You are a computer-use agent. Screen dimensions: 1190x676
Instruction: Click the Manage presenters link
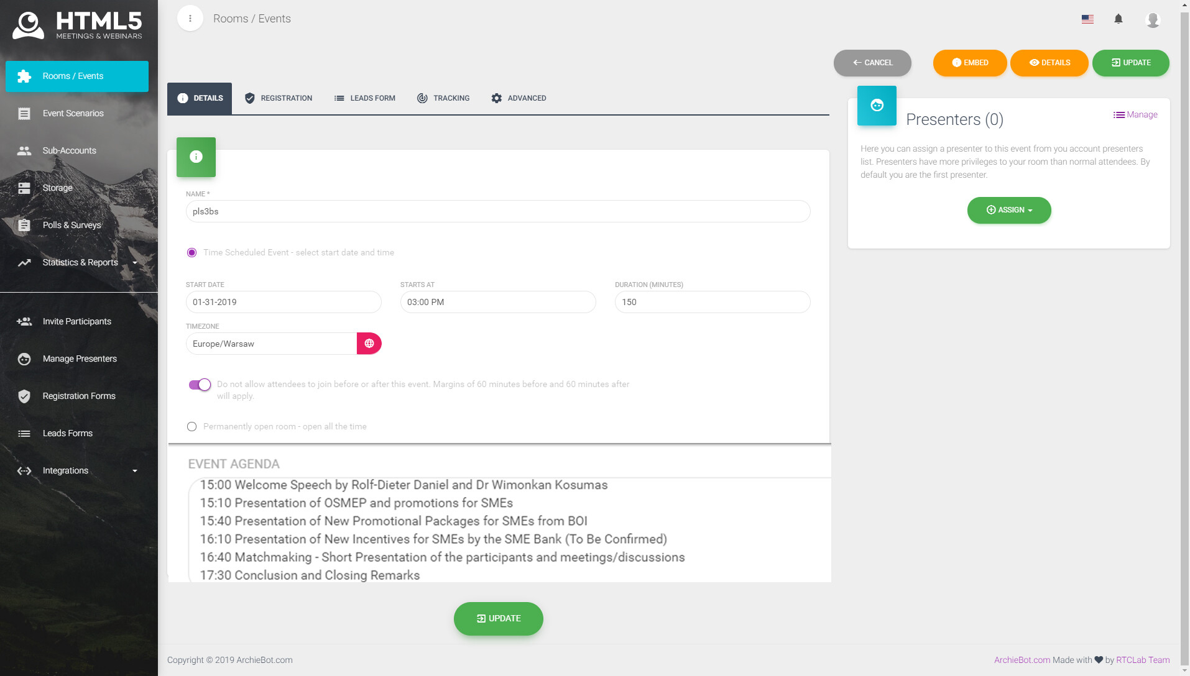click(x=1135, y=115)
